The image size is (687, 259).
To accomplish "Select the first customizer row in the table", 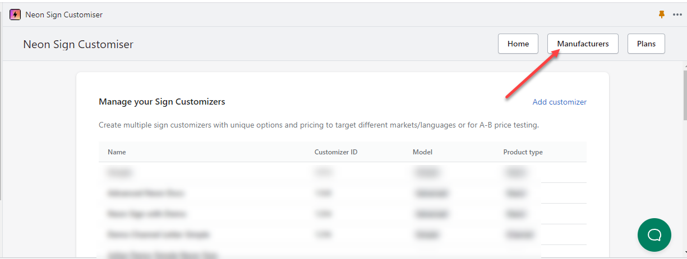I will click(342, 173).
